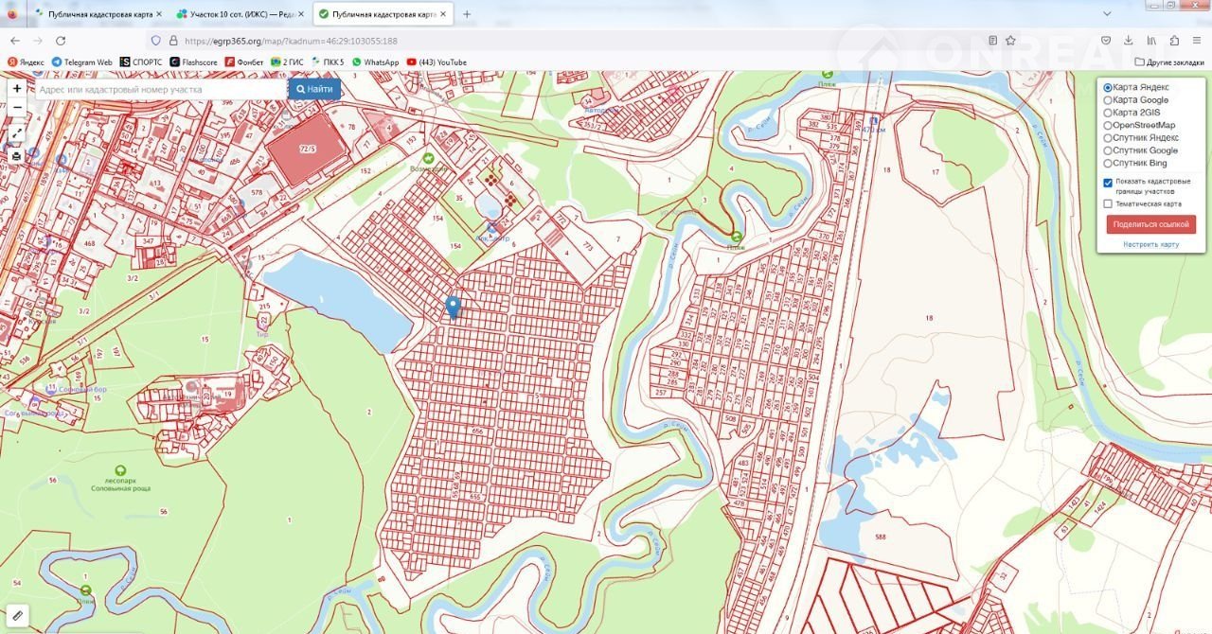
Task: Click the blue location marker pin
Action: point(453,306)
